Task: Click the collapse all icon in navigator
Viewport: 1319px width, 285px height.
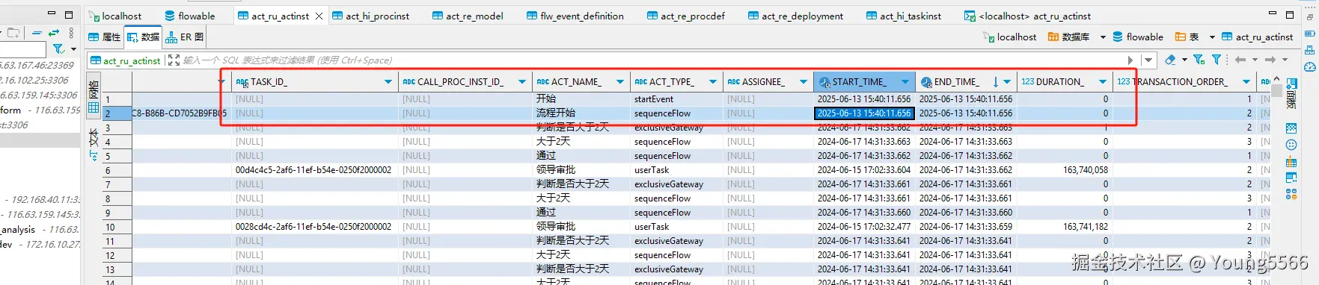Action: click(37, 33)
